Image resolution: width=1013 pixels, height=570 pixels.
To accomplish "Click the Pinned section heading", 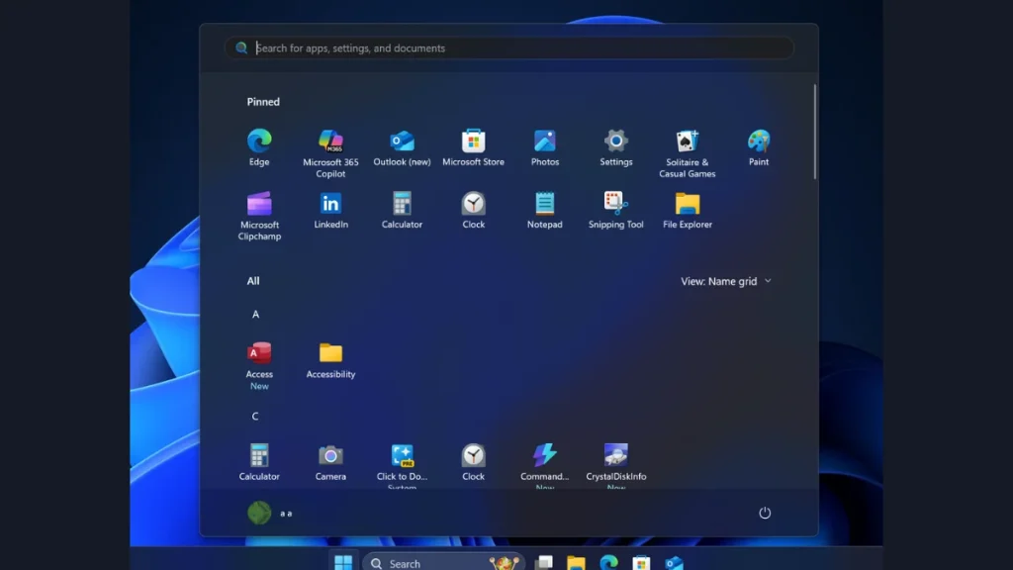I will pos(263,102).
